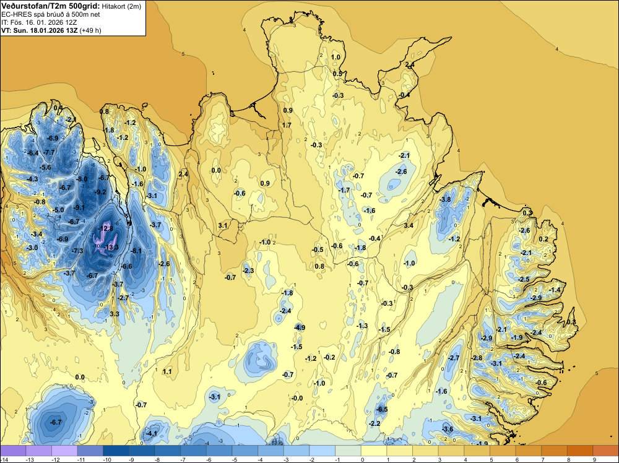Click the 1.1 temperature value
Screen dimensions: 619x463
167,371
